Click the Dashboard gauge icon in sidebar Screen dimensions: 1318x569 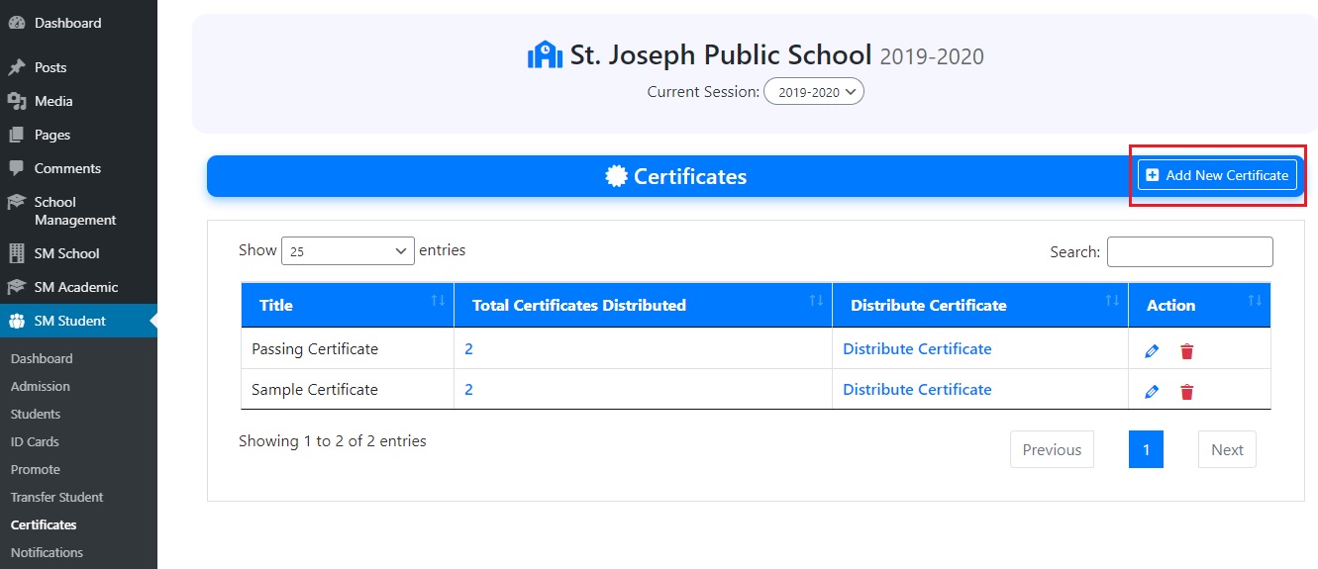pos(17,23)
